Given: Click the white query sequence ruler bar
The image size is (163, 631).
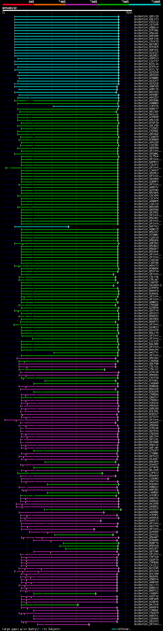Looking at the screenshot, I should tap(67, 10).
